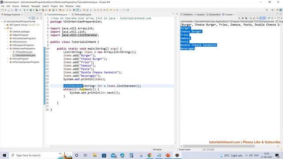Open the Debug button dropdown arrow
This screenshot has width=283, height=159.
point(27,10)
